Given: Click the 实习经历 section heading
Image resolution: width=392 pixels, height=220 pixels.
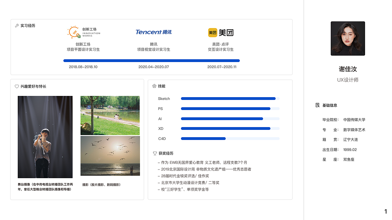Looking at the screenshot, I should (28, 26).
